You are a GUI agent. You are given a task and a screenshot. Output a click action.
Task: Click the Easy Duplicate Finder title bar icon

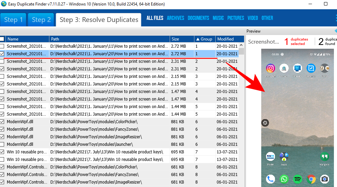tap(4, 4)
